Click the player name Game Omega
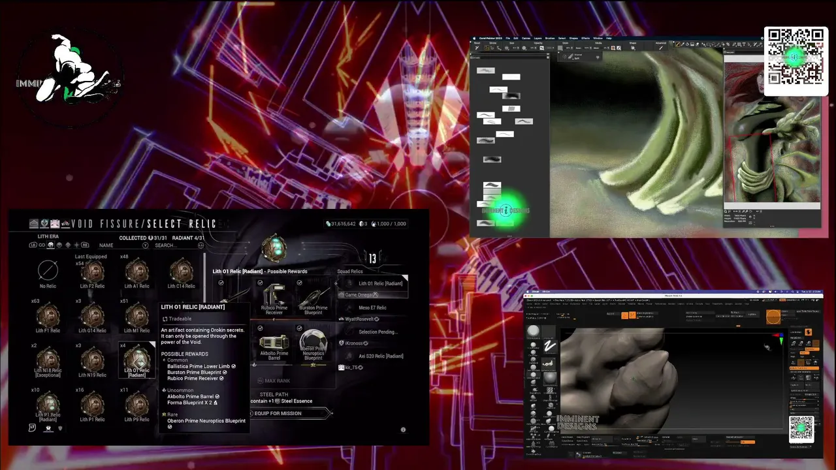This screenshot has width=836, height=470. click(358, 295)
